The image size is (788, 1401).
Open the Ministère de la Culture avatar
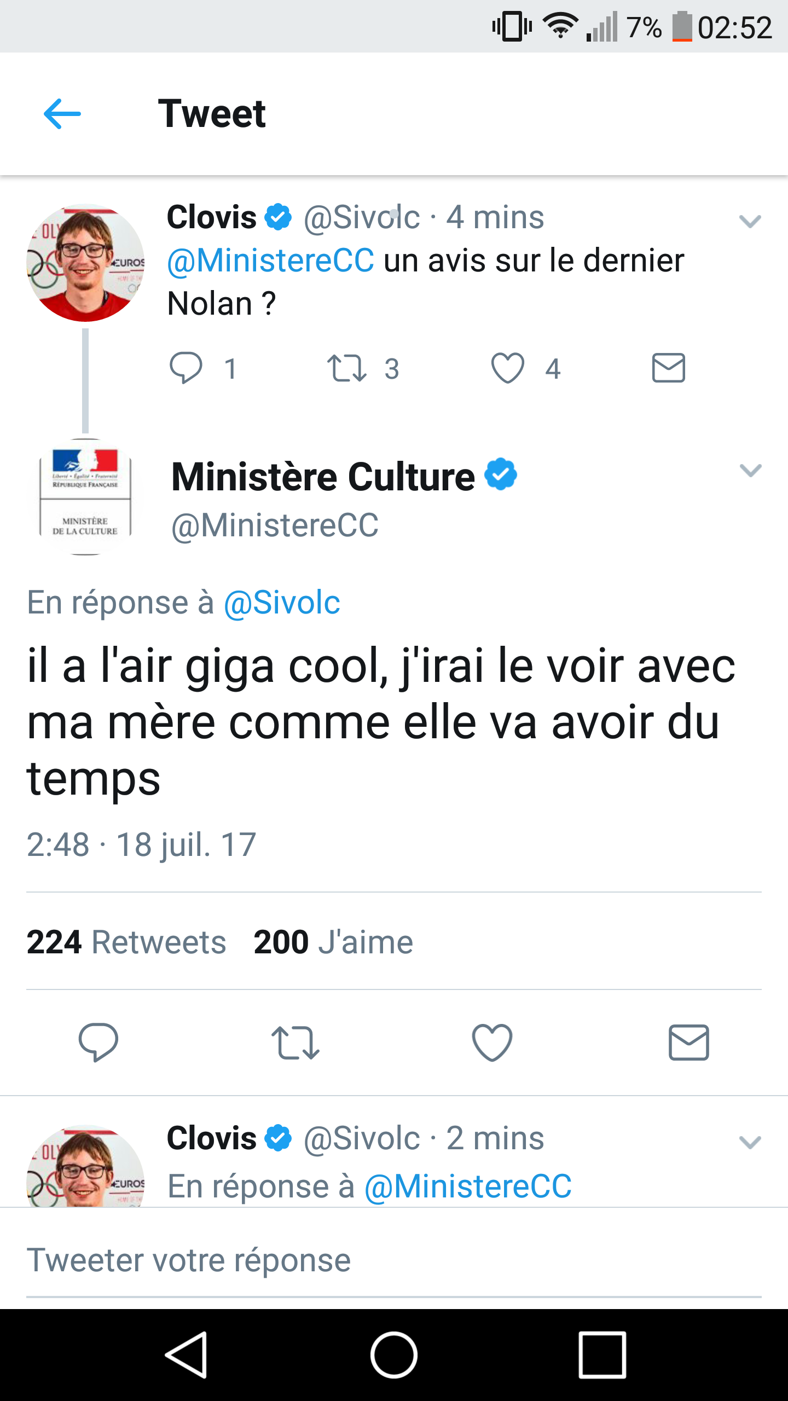click(85, 497)
